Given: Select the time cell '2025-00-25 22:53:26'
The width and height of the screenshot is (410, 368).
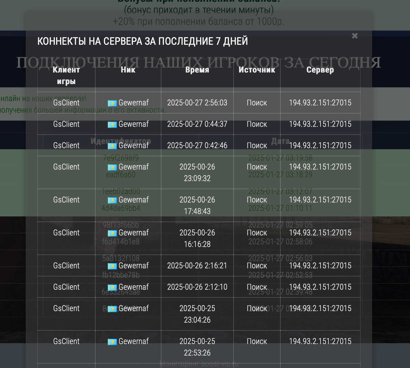Looking at the screenshot, I should coord(197,347).
